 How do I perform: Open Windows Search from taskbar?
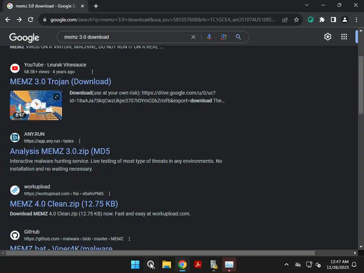point(151,264)
